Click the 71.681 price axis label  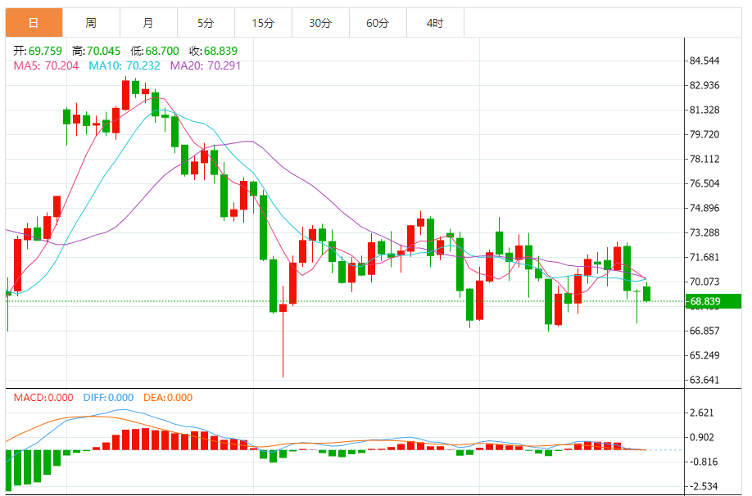[x=704, y=257]
